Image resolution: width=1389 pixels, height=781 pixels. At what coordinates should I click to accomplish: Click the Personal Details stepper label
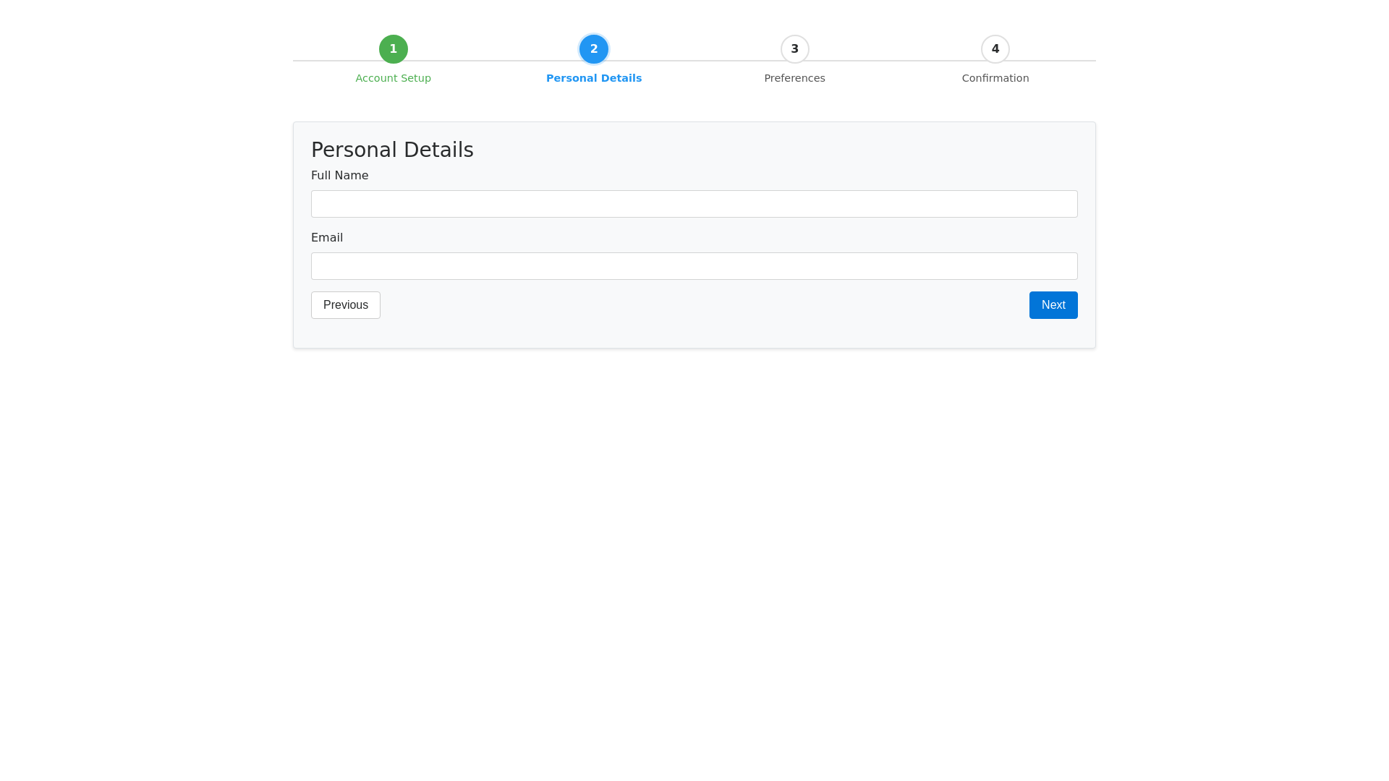tap(594, 78)
